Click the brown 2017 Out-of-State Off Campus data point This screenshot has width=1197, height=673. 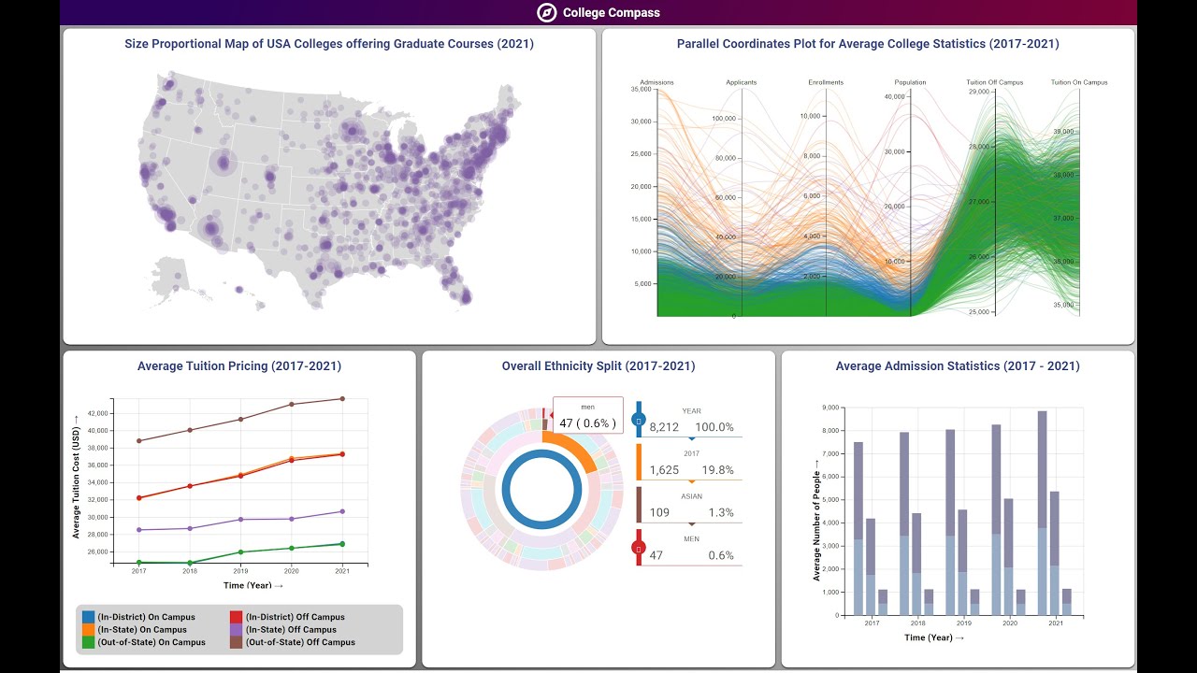point(138,440)
